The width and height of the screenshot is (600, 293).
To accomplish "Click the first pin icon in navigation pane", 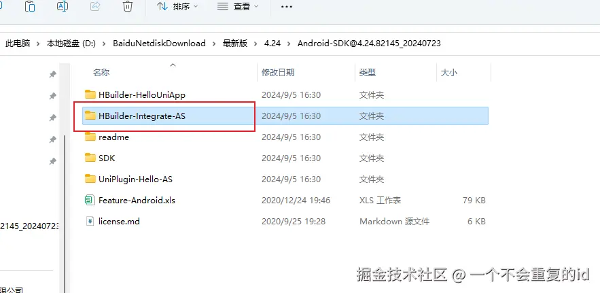I will (x=53, y=74).
